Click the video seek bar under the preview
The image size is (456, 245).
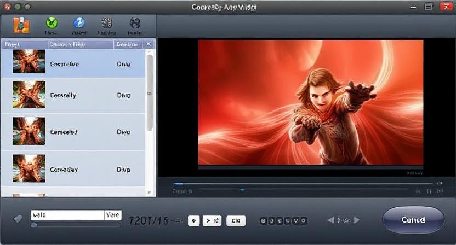pos(301,184)
